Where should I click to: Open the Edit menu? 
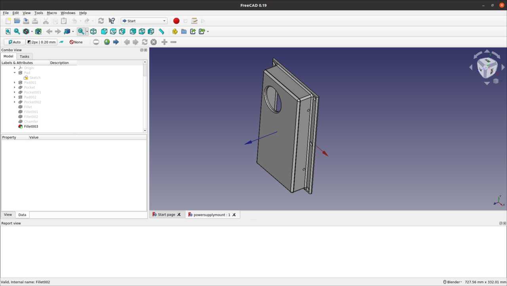(15, 13)
